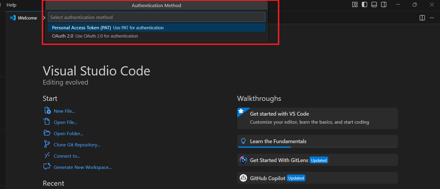Click the VS Code logo on Welcome tab
Screen dimensions: 440x189
pyautogui.click(x=12, y=18)
